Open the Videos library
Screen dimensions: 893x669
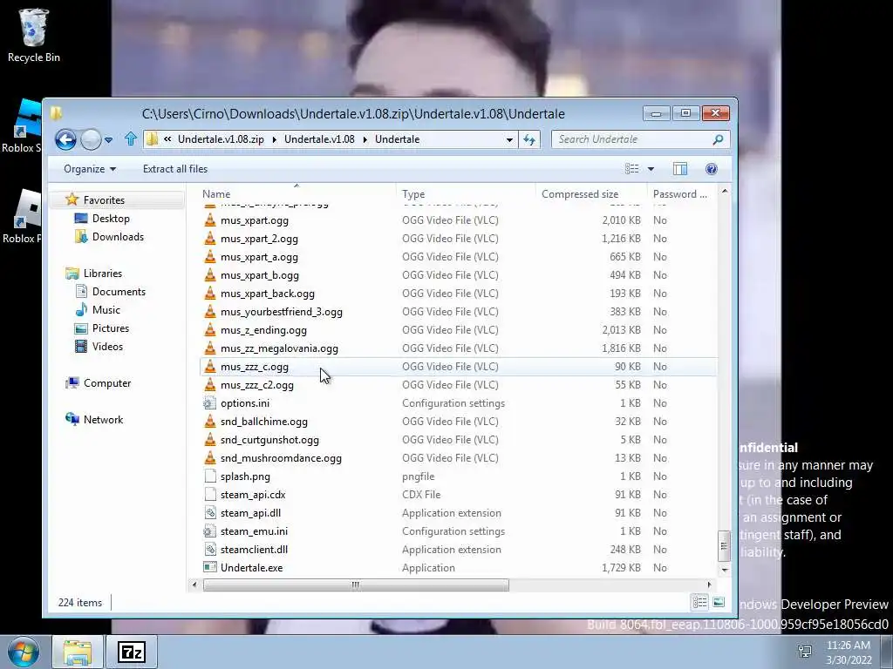pyautogui.click(x=107, y=347)
